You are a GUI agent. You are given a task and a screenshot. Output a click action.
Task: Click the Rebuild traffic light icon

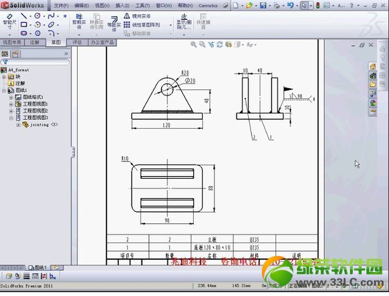point(318,5)
